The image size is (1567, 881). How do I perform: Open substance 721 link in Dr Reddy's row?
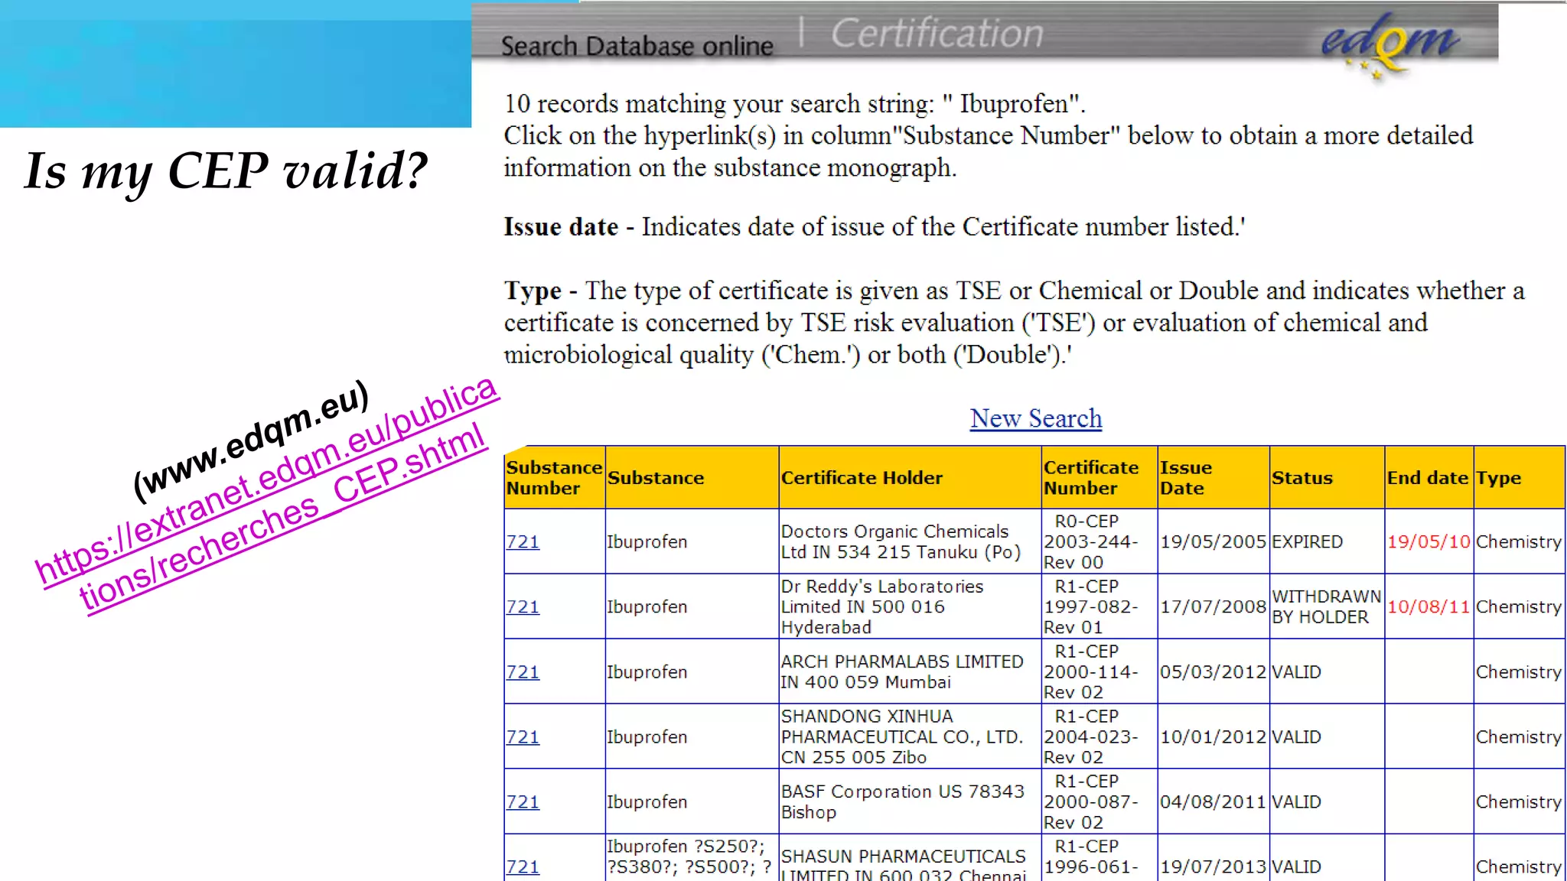tap(523, 607)
